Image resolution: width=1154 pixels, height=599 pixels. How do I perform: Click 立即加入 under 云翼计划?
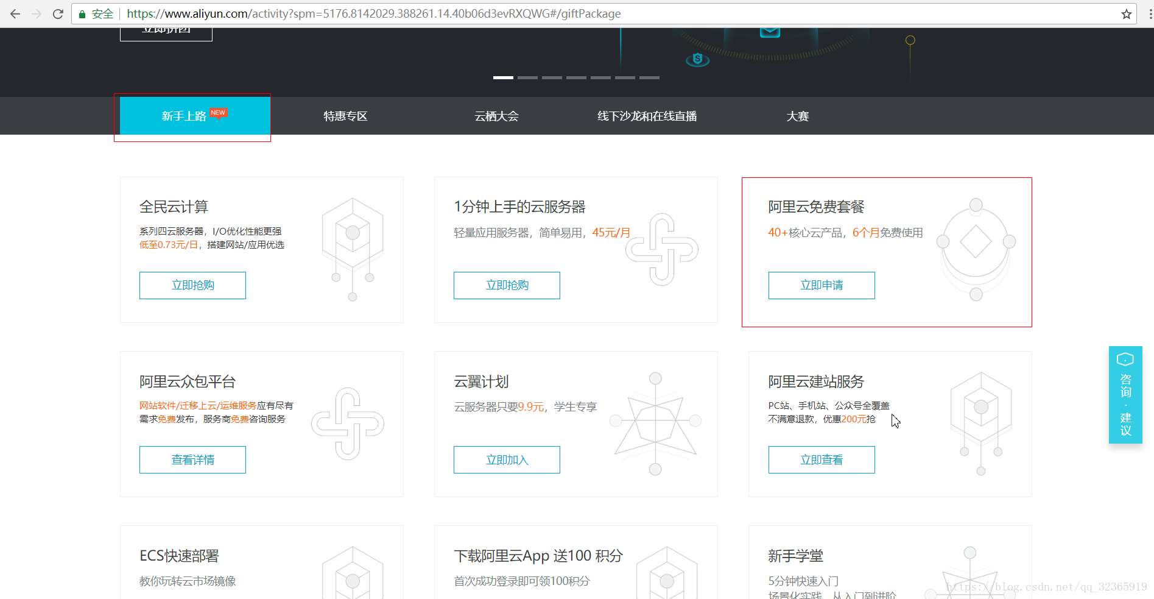tap(507, 459)
